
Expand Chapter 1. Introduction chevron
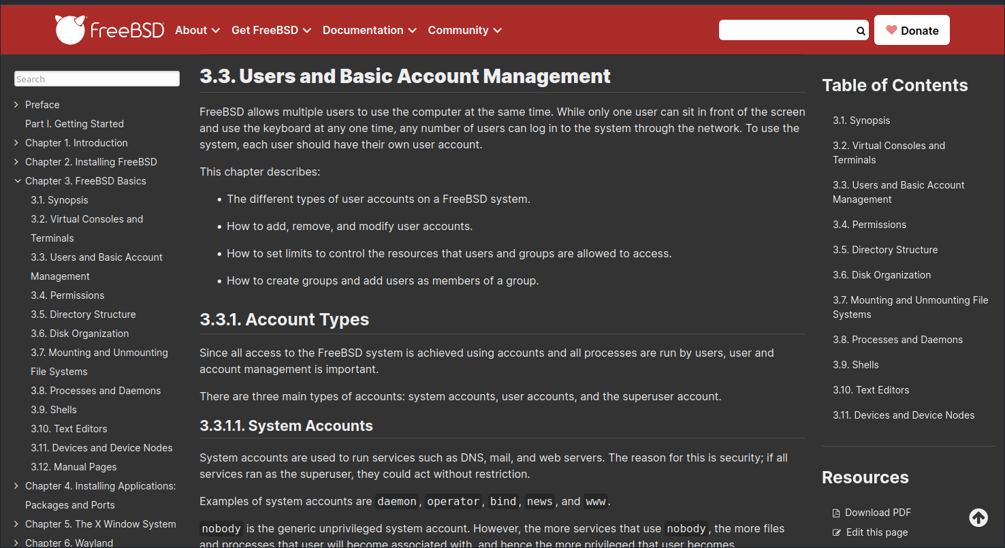[x=16, y=142]
